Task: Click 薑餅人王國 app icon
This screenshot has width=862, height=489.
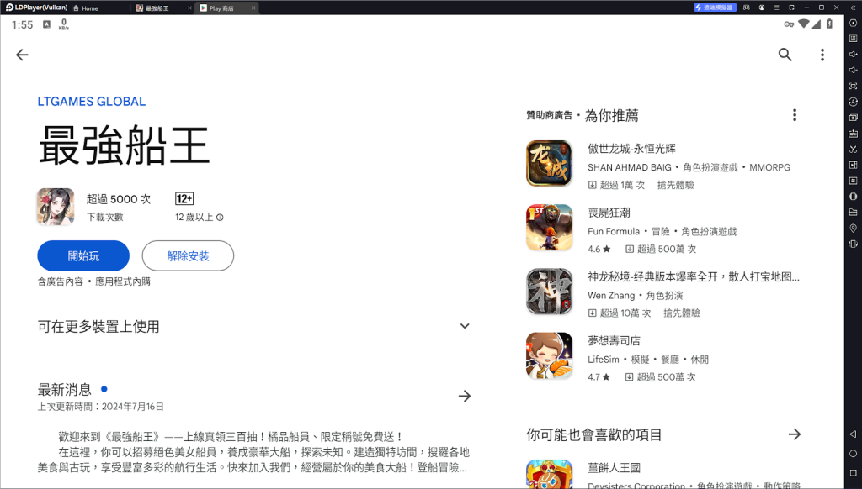Action: [x=549, y=474]
